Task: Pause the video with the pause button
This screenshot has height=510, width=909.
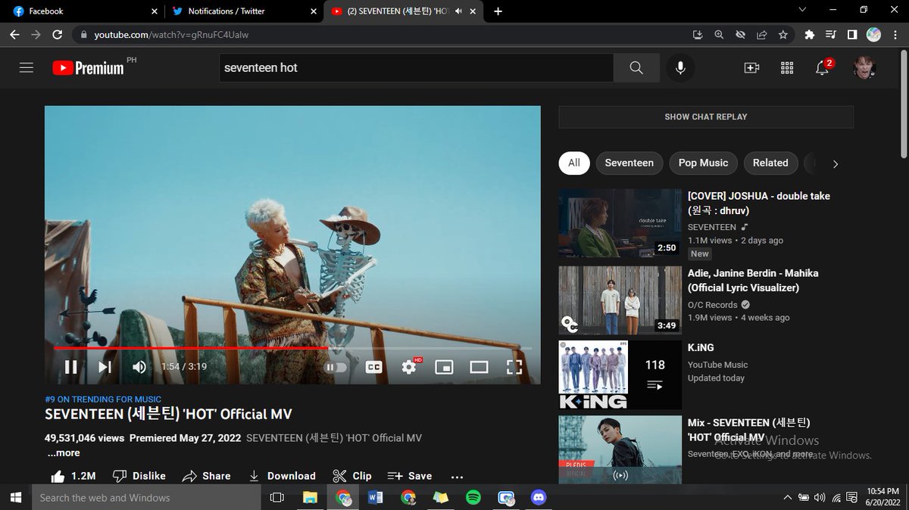Action: pyautogui.click(x=70, y=367)
